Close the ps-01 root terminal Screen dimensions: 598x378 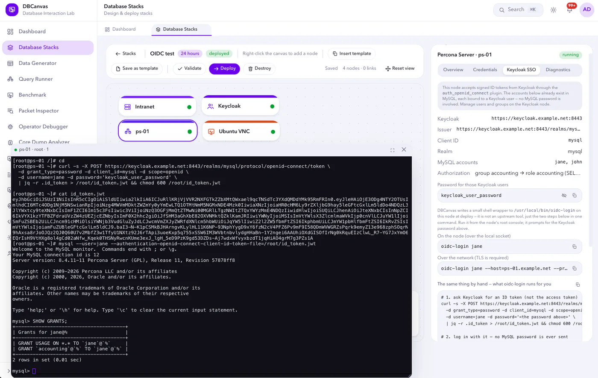[x=404, y=149]
